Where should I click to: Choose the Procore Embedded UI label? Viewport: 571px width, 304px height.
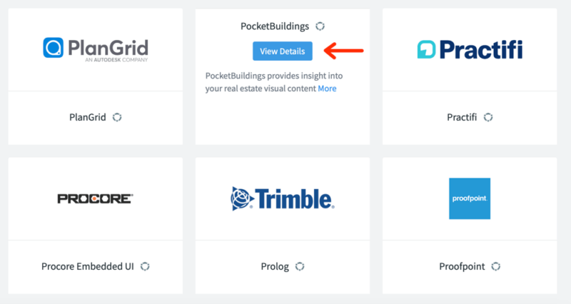88,266
